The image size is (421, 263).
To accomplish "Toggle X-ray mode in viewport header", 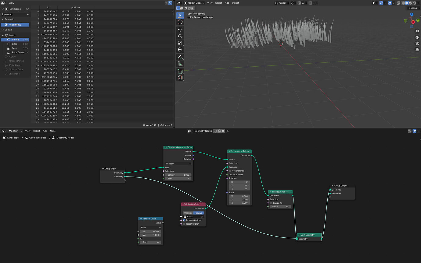I will (399, 3).
